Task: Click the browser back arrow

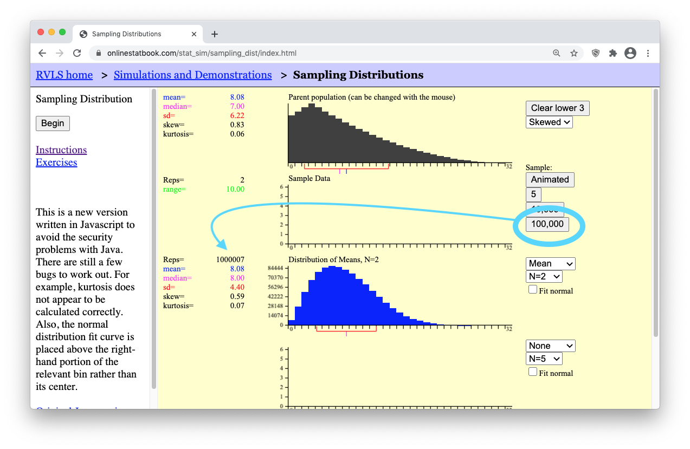Action: (x=42, y=53)
